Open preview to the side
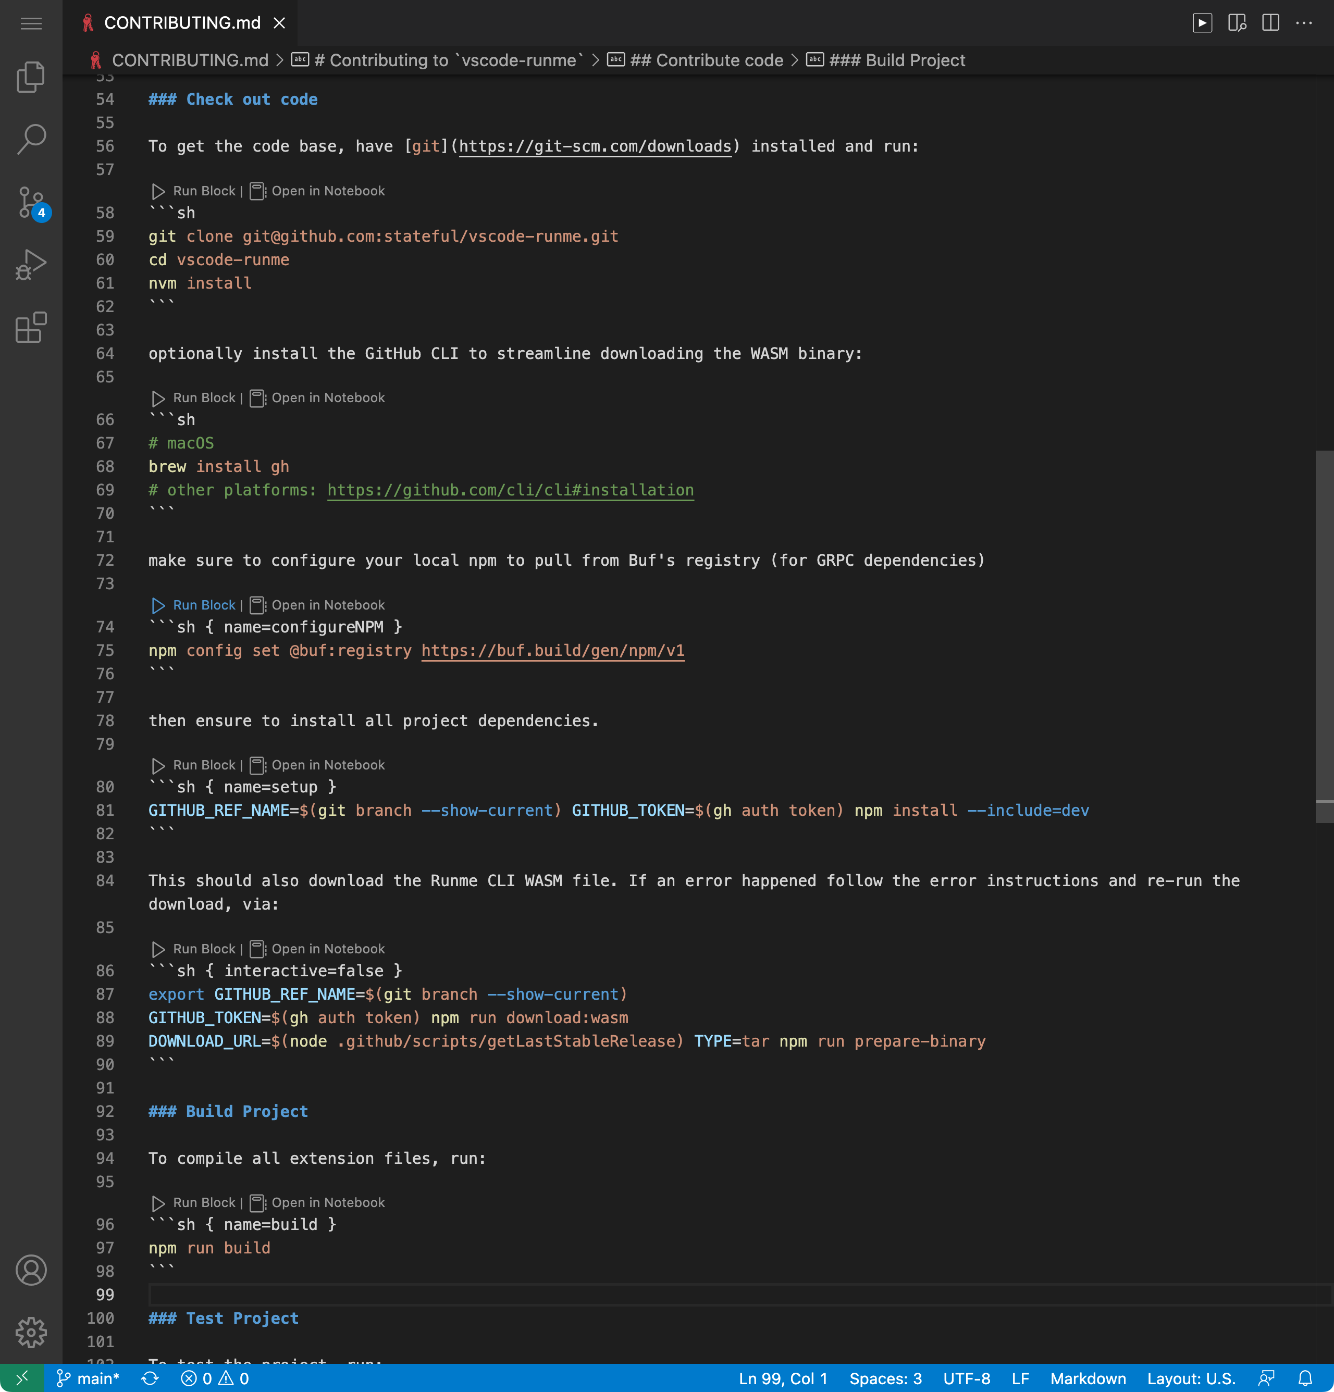Screen dimensions: 1334x1392 tap(1237, 23)
